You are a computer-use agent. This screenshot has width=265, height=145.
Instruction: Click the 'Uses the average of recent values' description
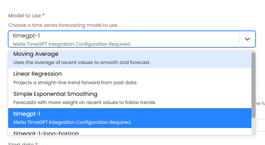tap(81, 62)
